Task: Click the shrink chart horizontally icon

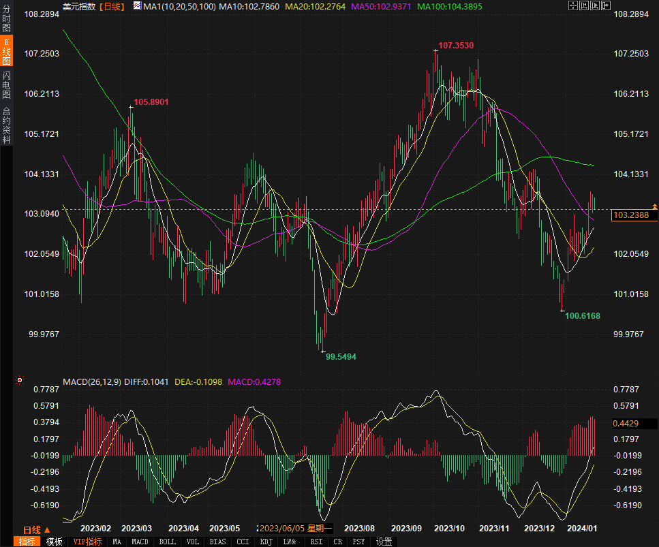Action: [x=583, y=6]
